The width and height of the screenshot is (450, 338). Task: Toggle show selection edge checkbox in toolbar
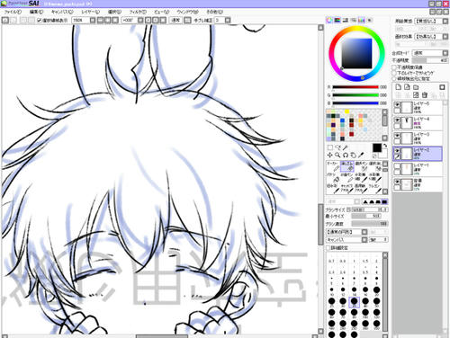40,21
